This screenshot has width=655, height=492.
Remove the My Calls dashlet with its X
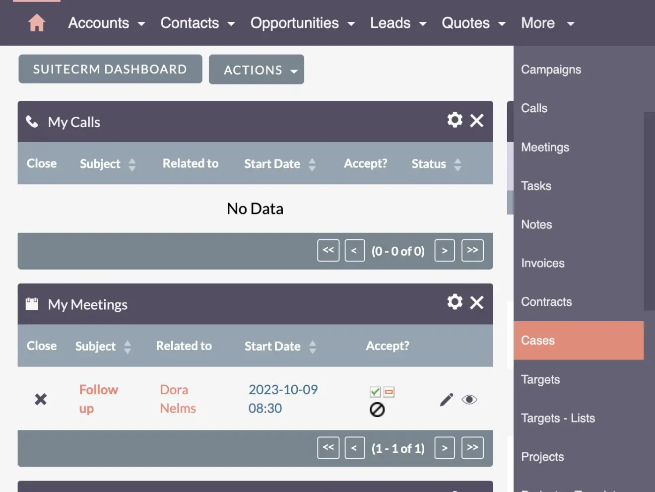pos(476,120)
